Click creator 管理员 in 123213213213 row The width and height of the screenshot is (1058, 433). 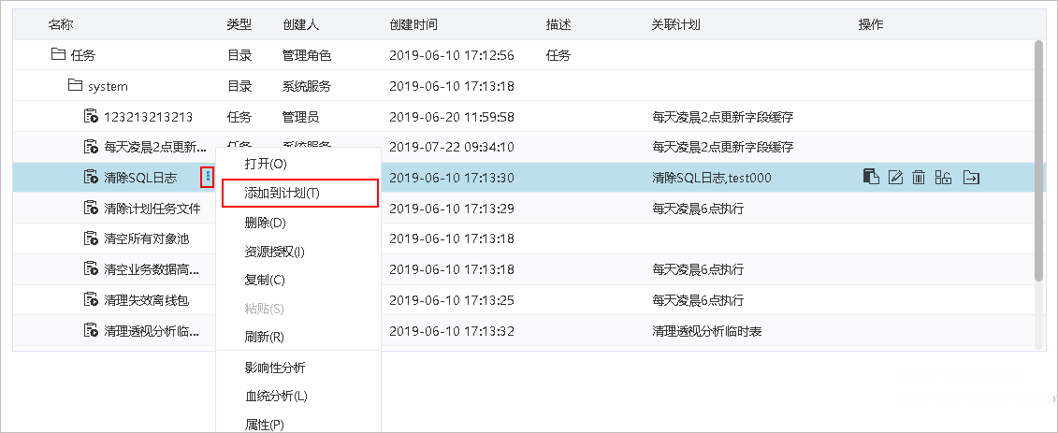(301, 117)
